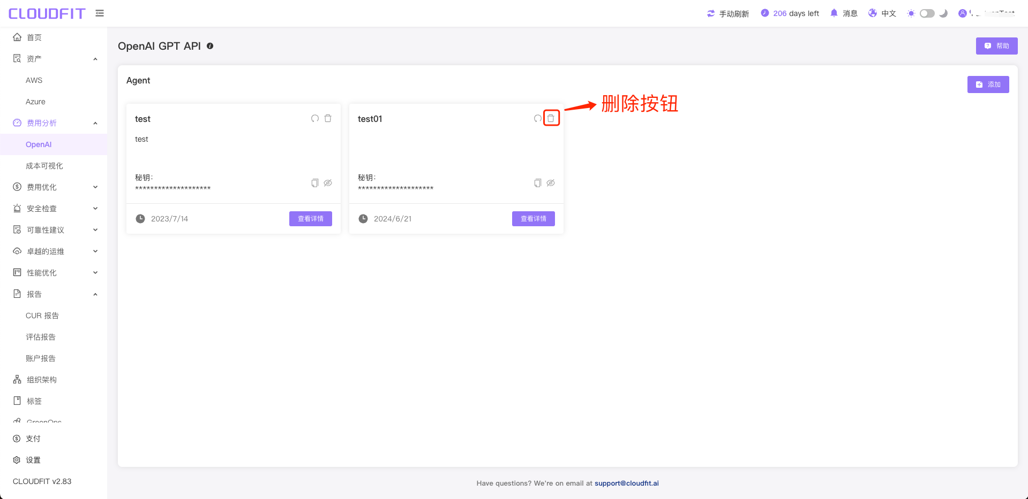Click the 组织架构 sidebar icon
The width and height of the screenshot is (1028, 499).
pos(17,379)
